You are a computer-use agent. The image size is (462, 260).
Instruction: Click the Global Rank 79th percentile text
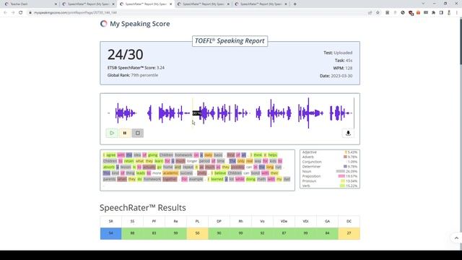pyautogui.click(x=133, y=75)
